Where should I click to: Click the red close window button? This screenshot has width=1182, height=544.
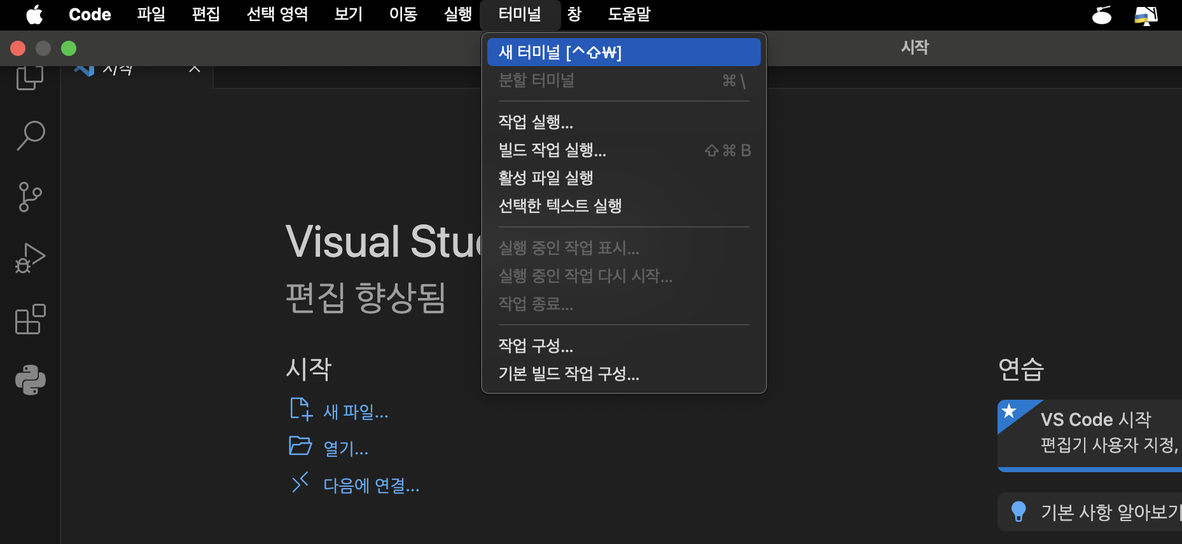click(18, 48)
